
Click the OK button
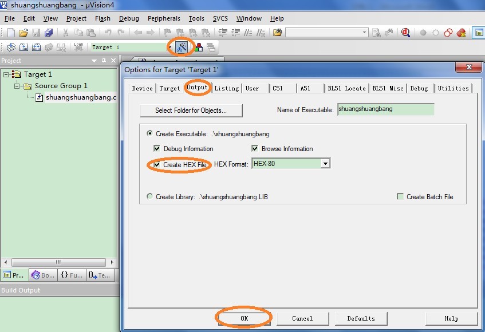tap(244, 318)
